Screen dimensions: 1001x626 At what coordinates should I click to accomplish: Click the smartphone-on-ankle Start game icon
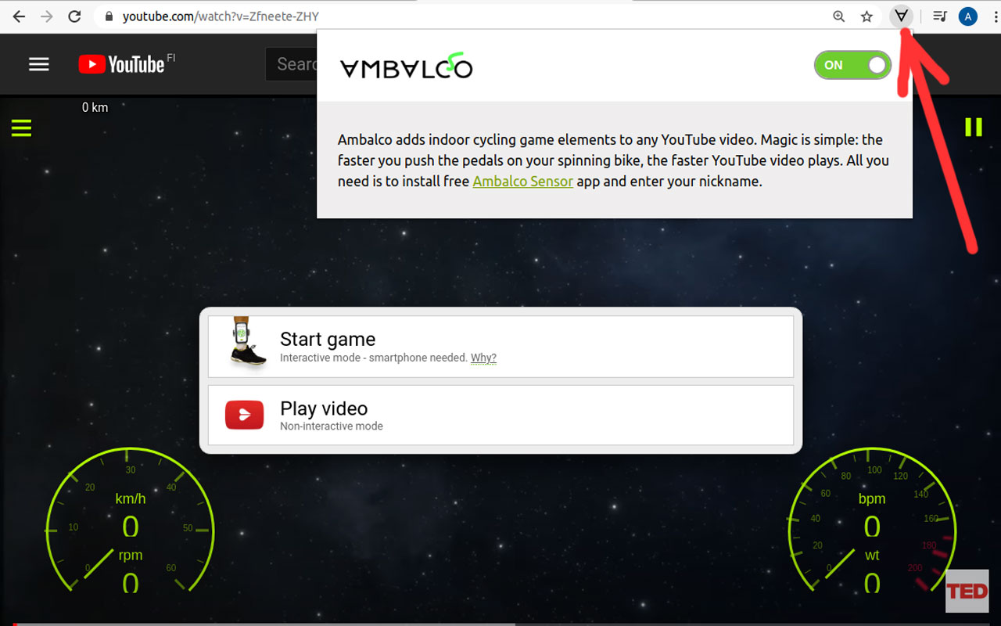click(247, 344)
